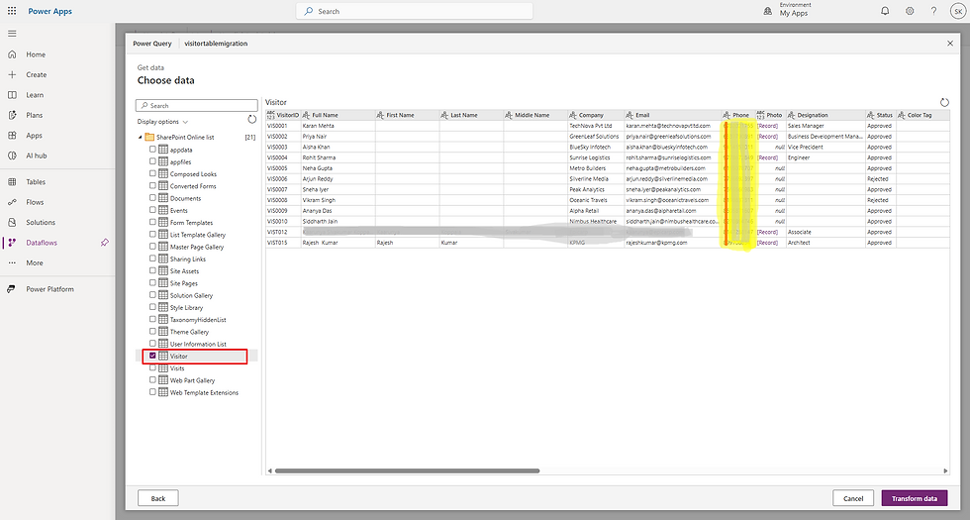Check the appdata table checkbox

[152, 150]
